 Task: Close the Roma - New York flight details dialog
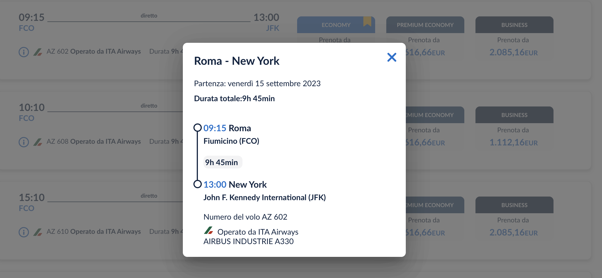tap(392, 57)
